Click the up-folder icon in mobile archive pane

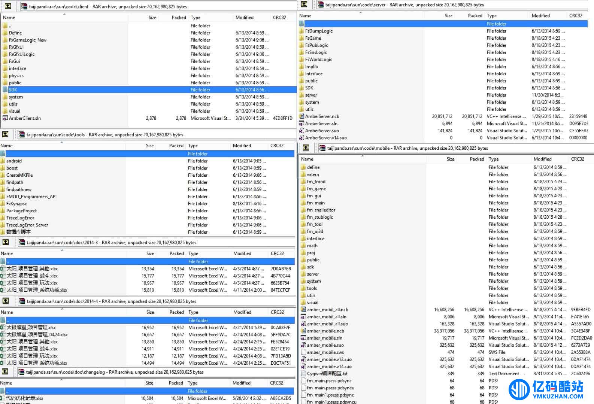click(306, 148)
